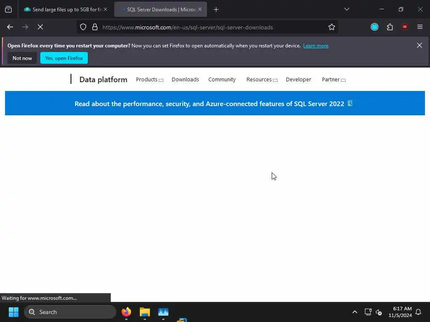The height and width of the screenshot is (322, 430).
Task: Minimize the Firefox window
Action: tap(381, 9)
